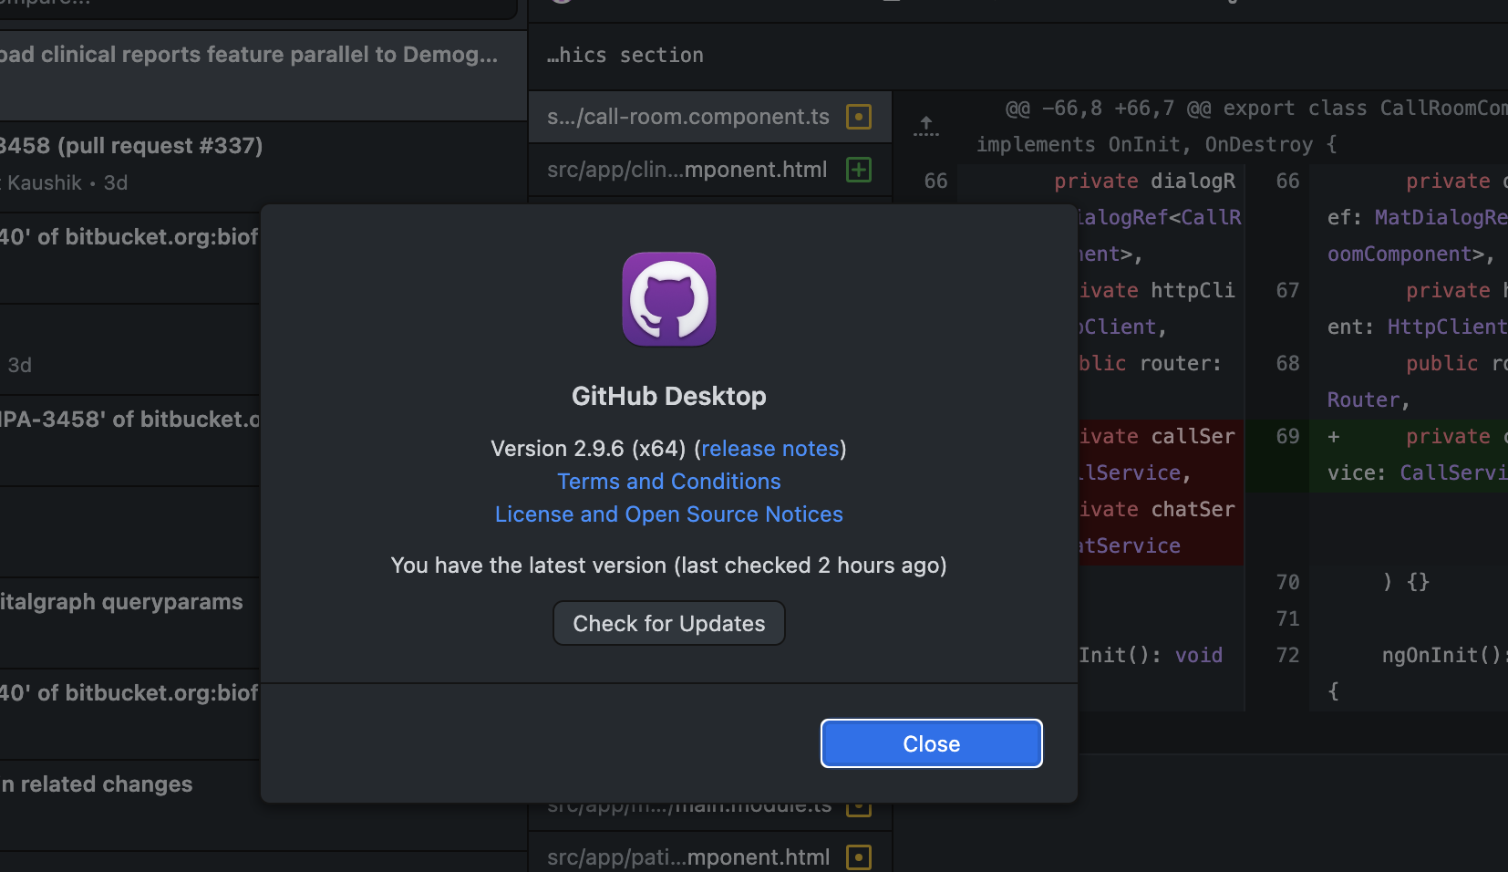Select call-room.component.ts changed file
The width and height of the screenshot is (1508, 872).
coord(709,117)
